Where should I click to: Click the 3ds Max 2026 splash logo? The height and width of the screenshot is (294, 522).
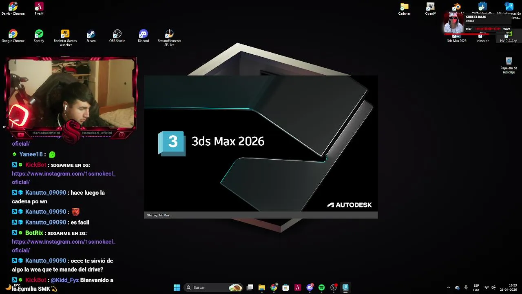172,143
